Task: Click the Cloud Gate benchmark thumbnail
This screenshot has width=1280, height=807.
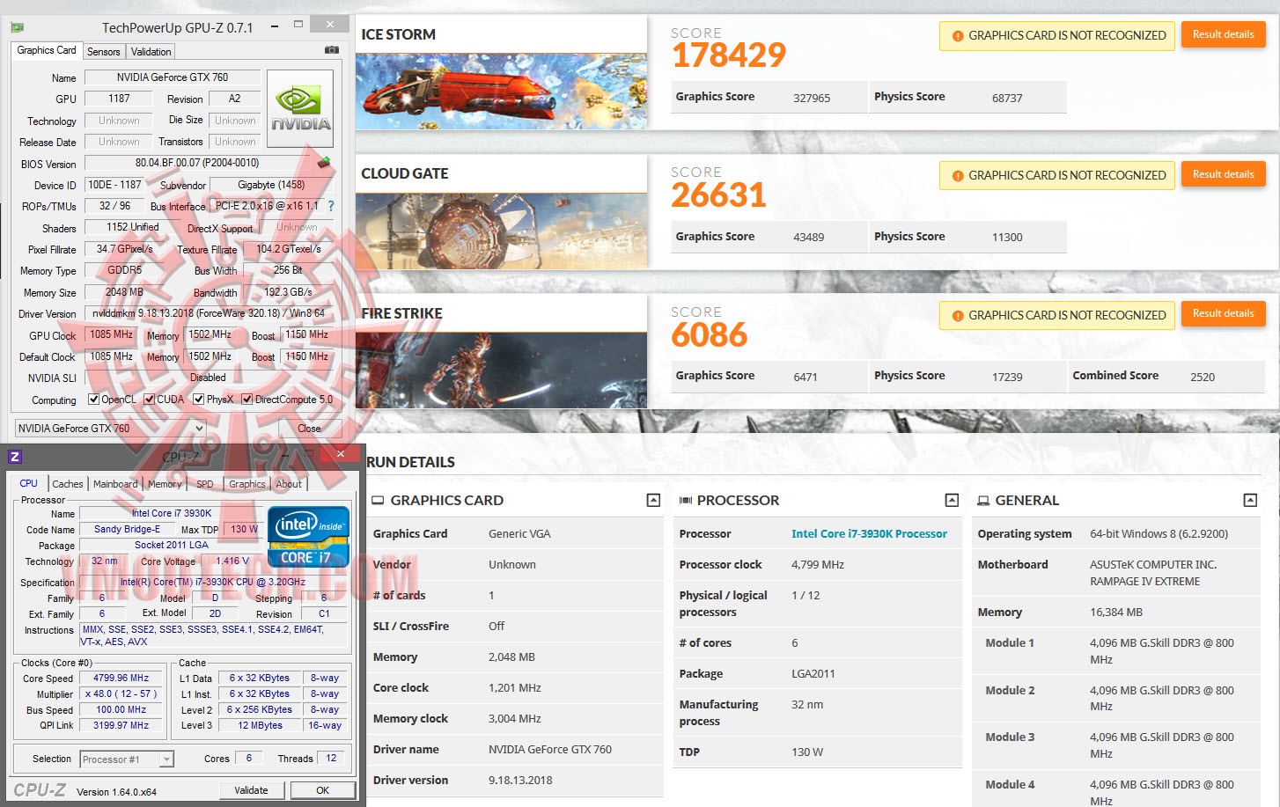Action: click(501, 231)
